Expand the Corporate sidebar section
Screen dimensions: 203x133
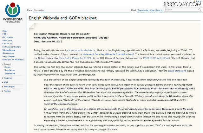[7, 78]
